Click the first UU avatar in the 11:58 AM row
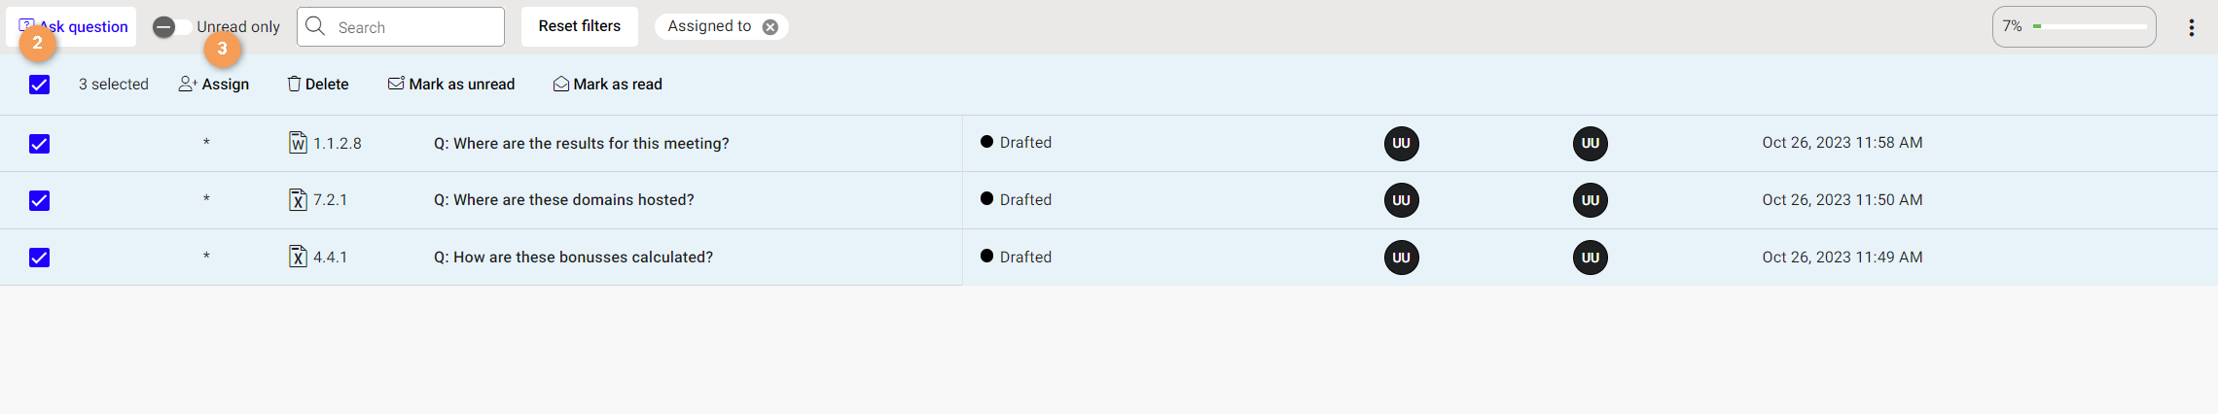Screen dimensions: 2218x414 point(1401,143)
